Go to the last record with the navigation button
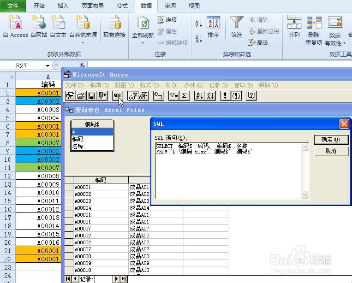 pyautogui.click(x=123, y=279)
